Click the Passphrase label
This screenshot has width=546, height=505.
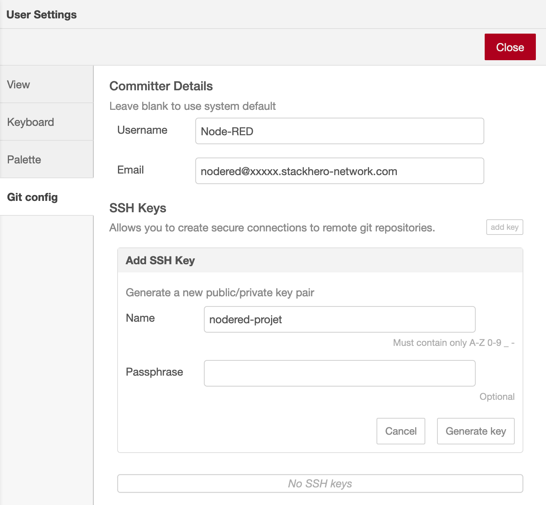(154, 372)
